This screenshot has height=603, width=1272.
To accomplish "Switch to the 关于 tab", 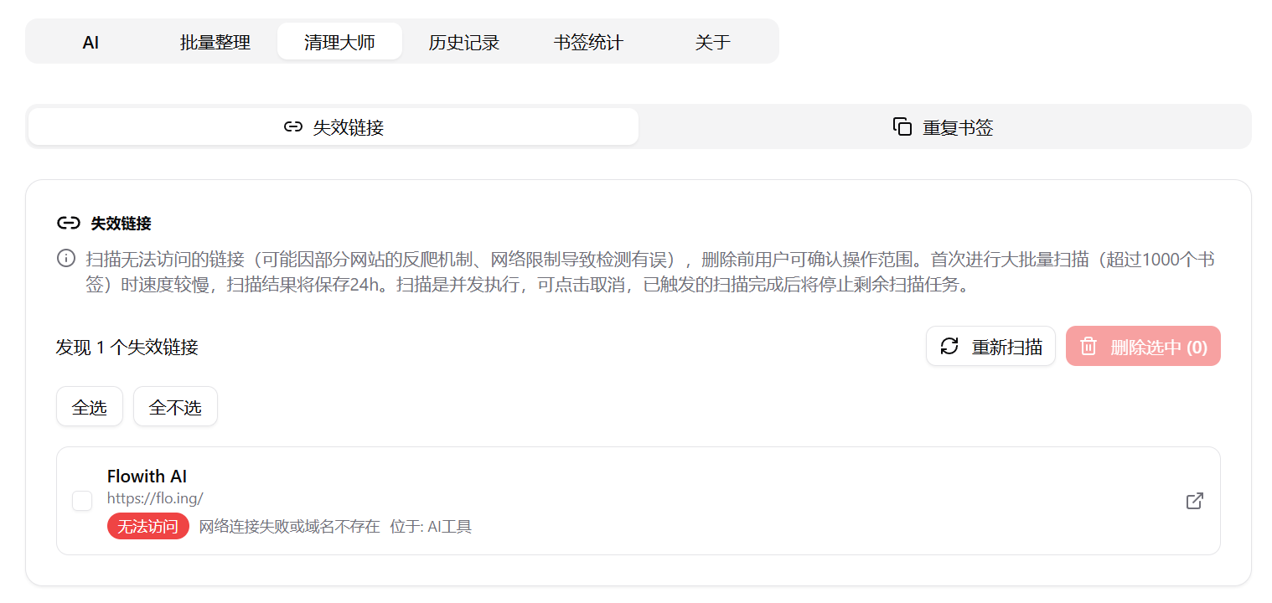I will coord(713,41).
